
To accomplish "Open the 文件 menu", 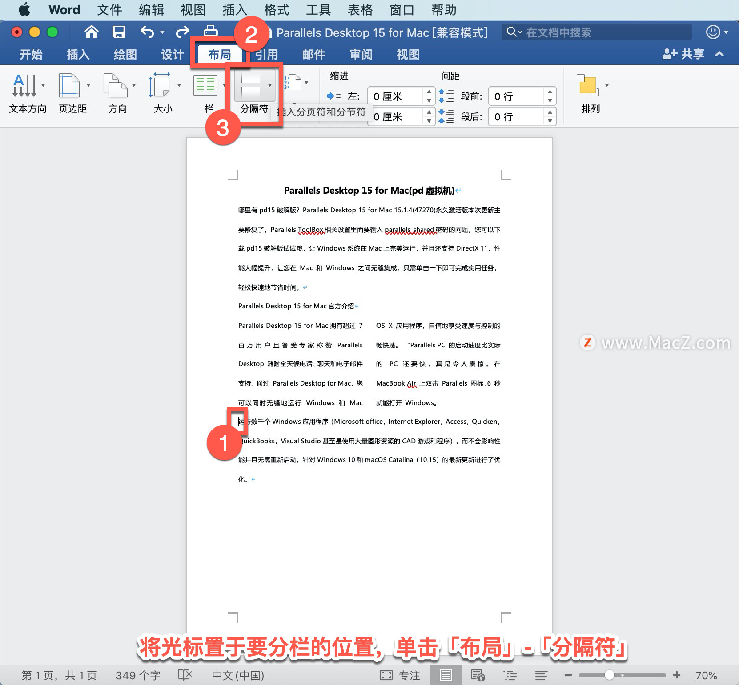I will tap(109, 9).
